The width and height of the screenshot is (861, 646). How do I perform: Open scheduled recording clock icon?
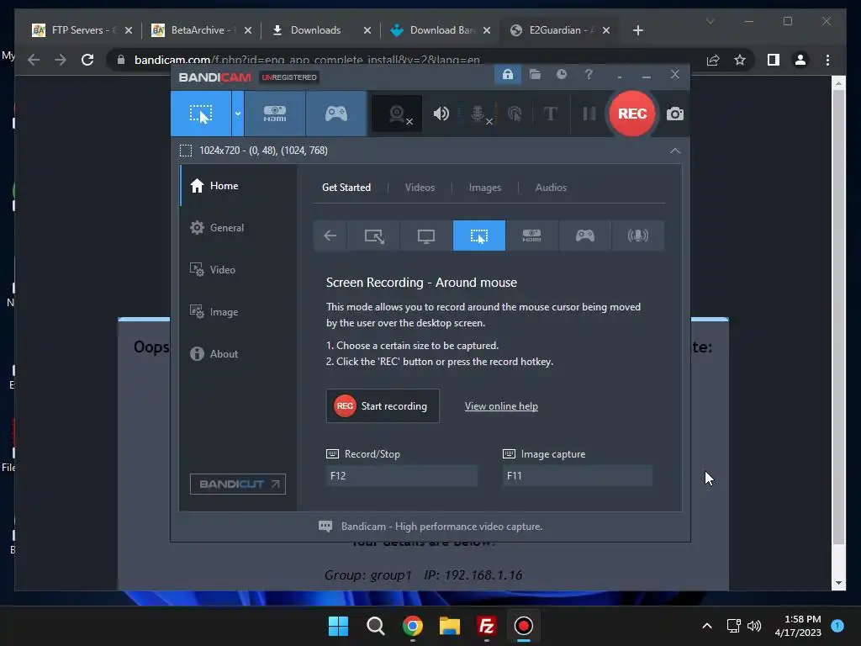tap(561, 74)
